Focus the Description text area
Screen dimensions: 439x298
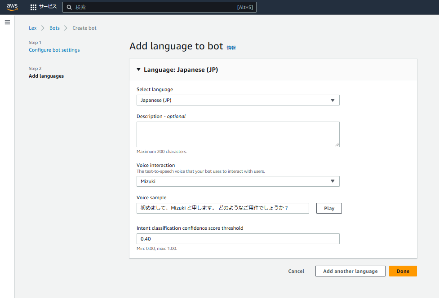point(238,134)
